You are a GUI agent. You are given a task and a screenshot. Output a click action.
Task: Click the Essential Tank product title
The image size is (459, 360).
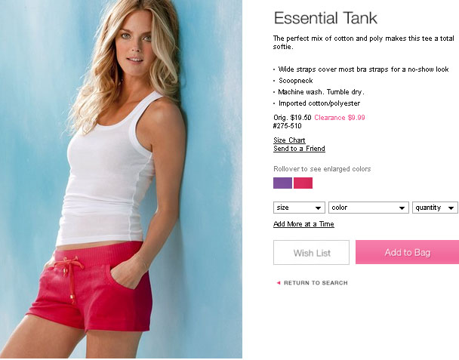(325, 18)
